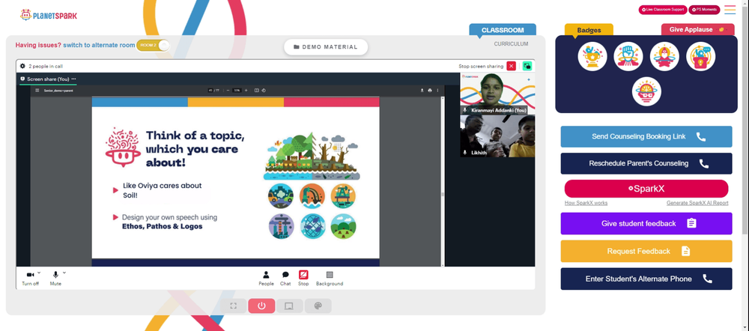
Task: Select the Badges tab
Action: 589,30
